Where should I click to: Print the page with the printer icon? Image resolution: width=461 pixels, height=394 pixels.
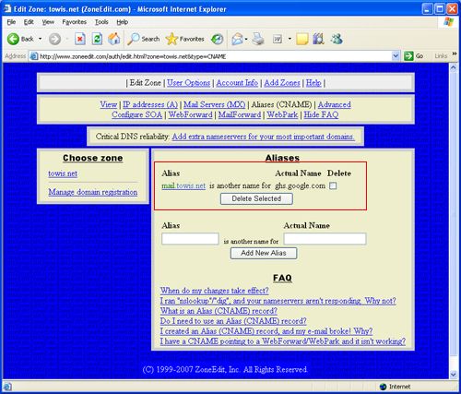click(x=258, y=39)
